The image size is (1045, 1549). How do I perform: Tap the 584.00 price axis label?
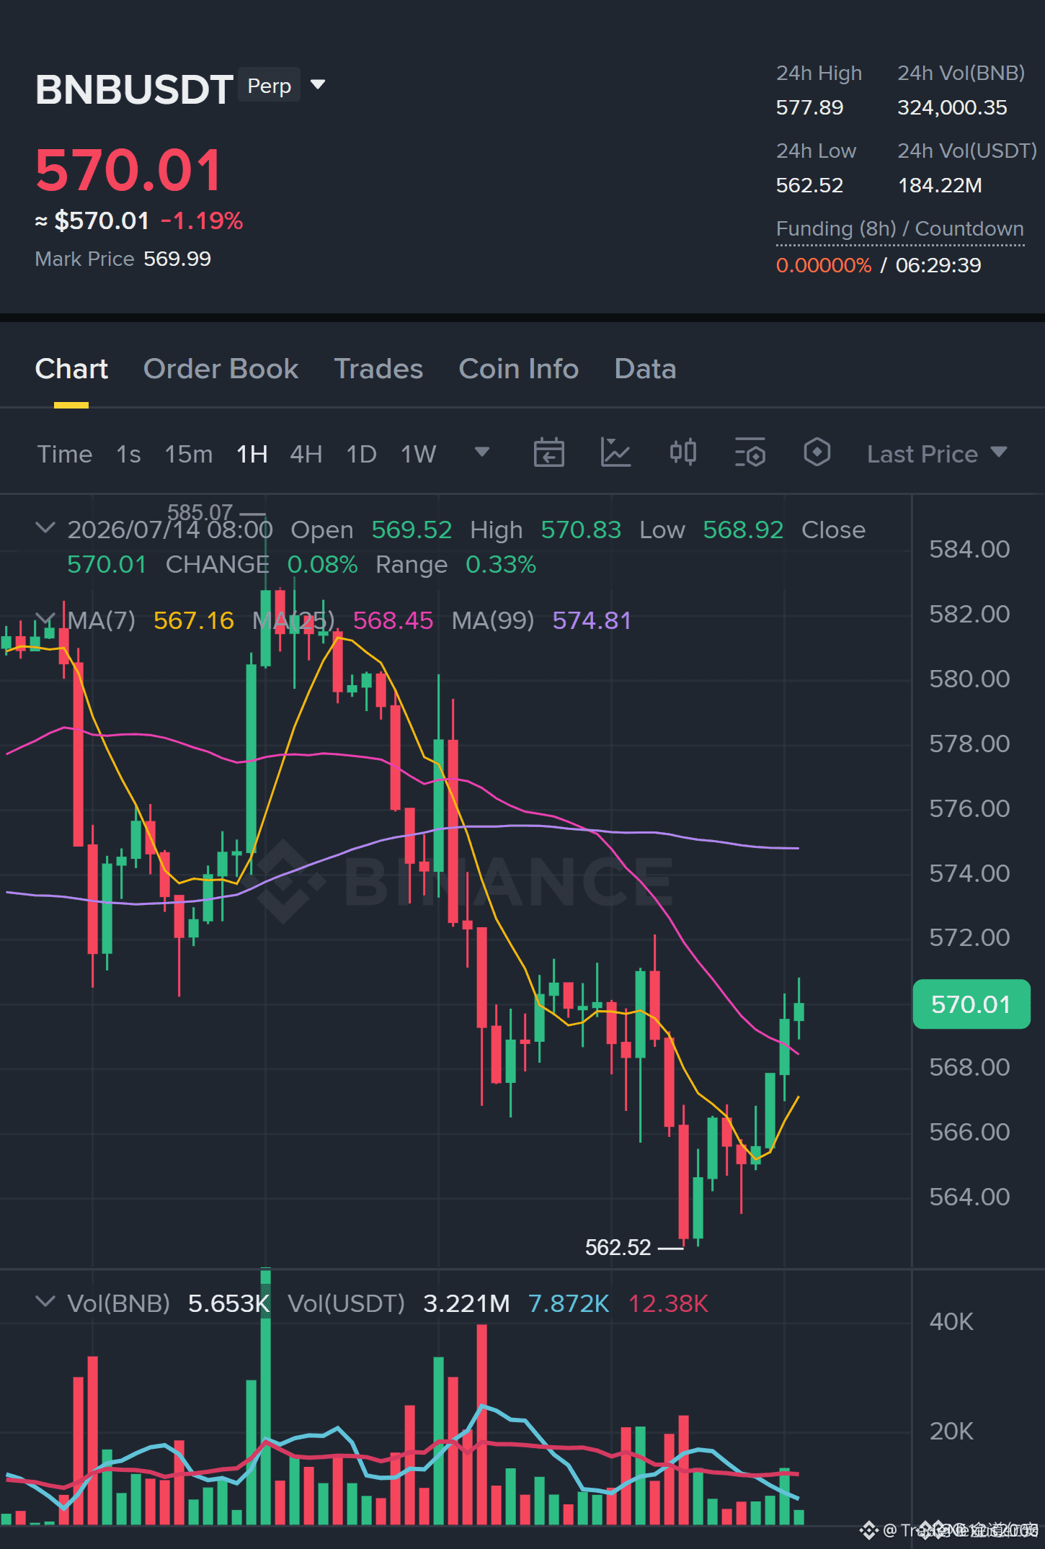tap(969, 549)
